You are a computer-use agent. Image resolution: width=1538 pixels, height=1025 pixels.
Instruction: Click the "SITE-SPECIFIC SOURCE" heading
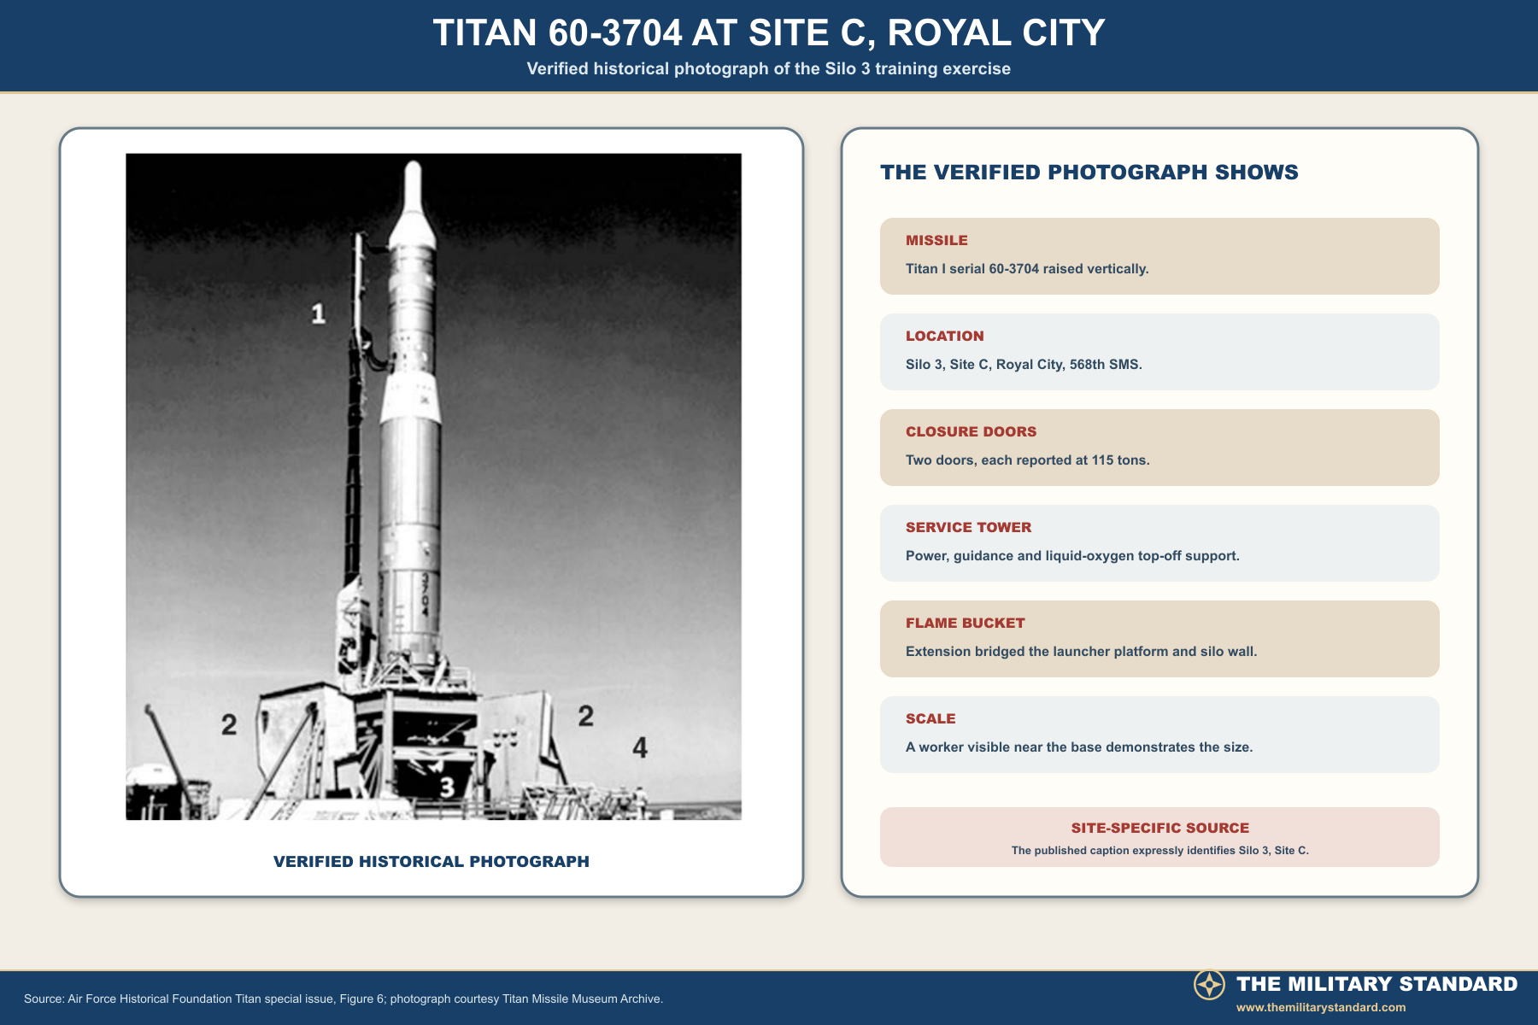(x=1160, y=829)
